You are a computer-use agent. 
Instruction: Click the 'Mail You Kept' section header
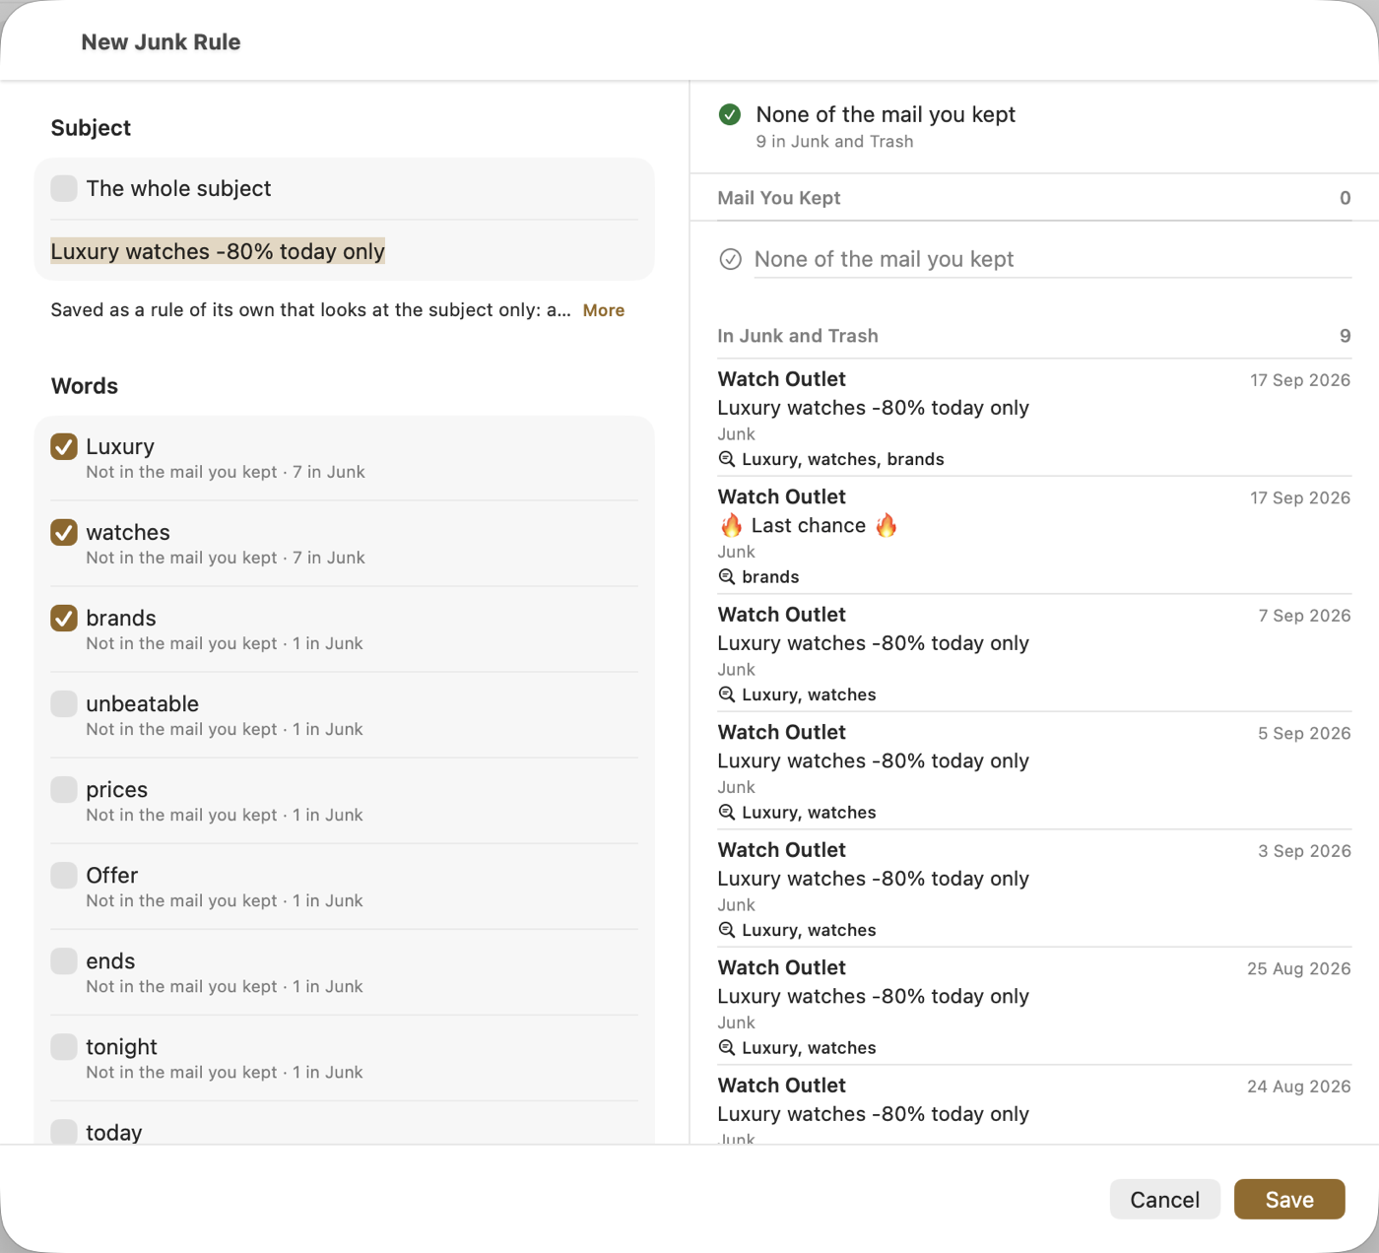(1034, 198)
